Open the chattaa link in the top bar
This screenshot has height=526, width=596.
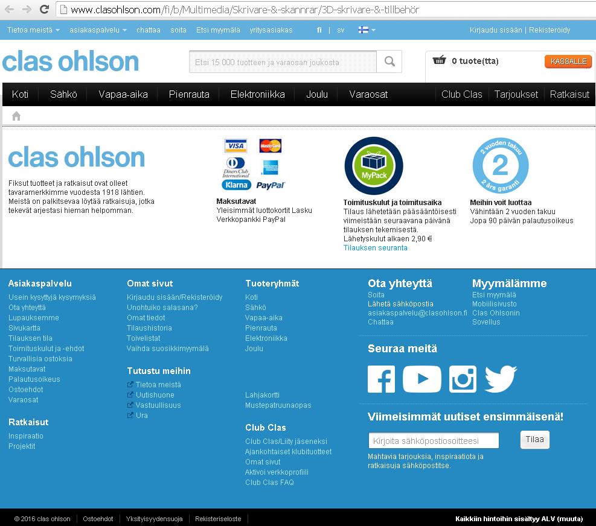[x=148, y=30]
